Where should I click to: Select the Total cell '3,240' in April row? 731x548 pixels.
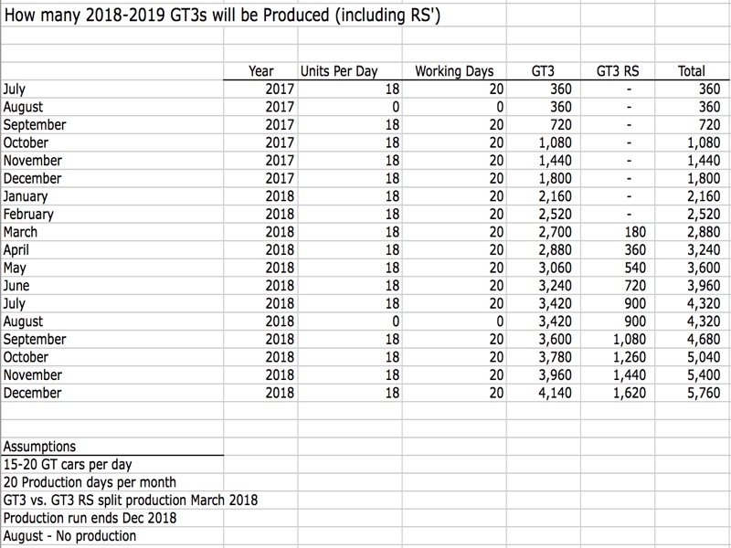(x=704, y=250)
